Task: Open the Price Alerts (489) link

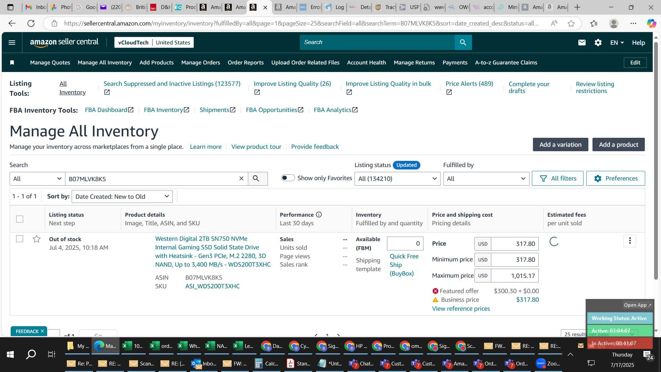Action: coord(469,84)
